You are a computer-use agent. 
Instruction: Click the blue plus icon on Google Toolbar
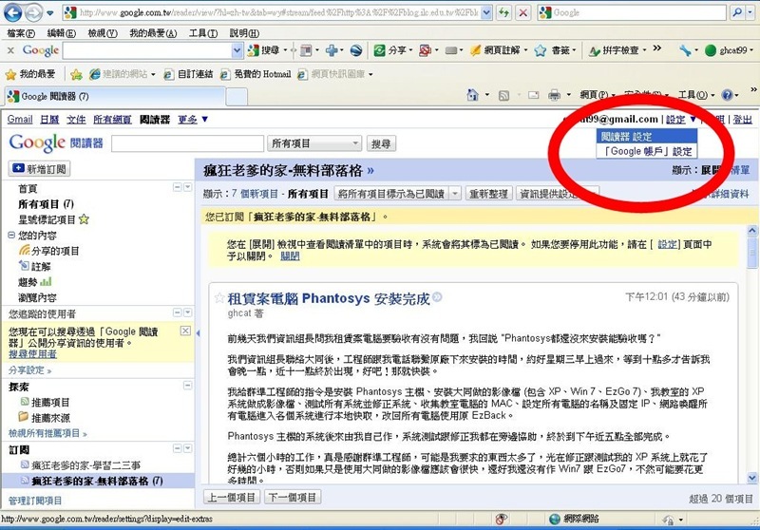pos(332,50)
